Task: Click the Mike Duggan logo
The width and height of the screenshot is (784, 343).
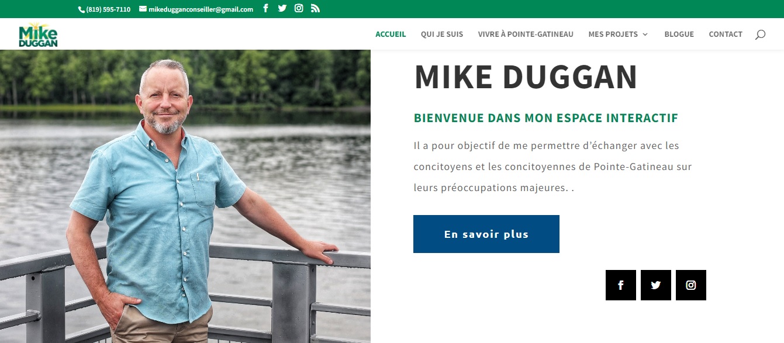Action: (38, 34)
